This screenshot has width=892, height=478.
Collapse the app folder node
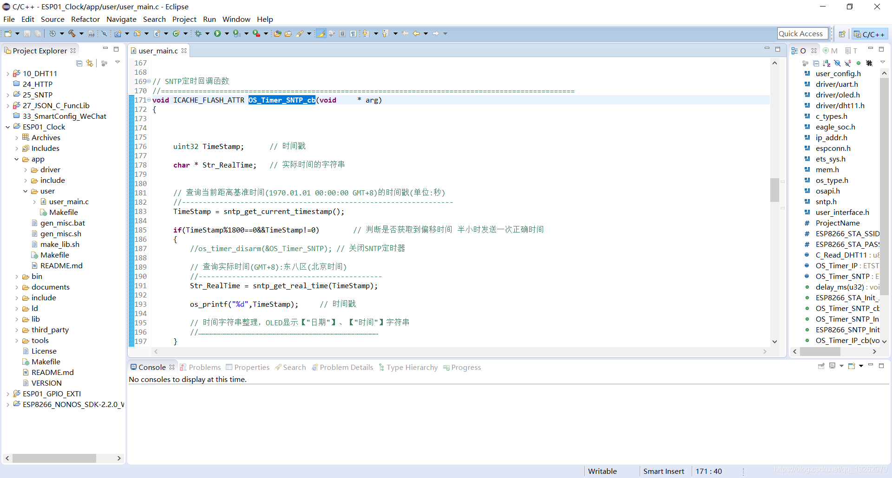pos(17,159)
